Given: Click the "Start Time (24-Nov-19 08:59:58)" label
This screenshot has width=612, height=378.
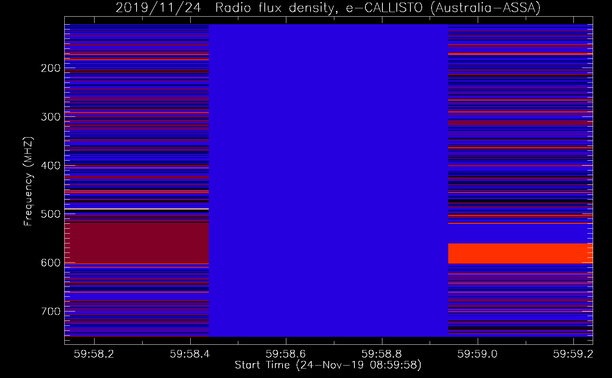Looking at the screenshot, I should (x=328, y=365).
